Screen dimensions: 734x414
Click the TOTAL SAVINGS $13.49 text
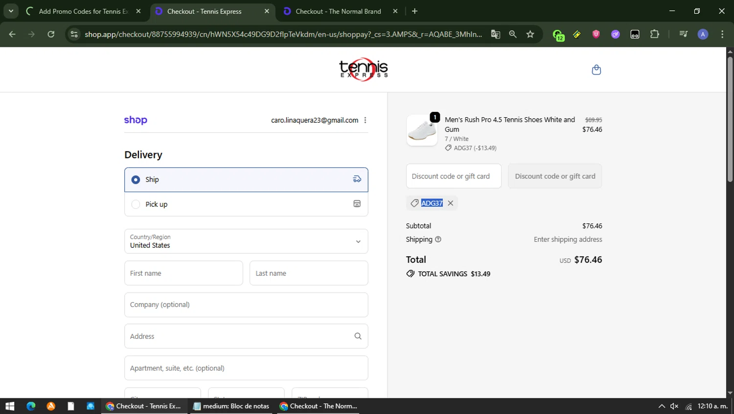pyautogui.click(x=454, y=274)
